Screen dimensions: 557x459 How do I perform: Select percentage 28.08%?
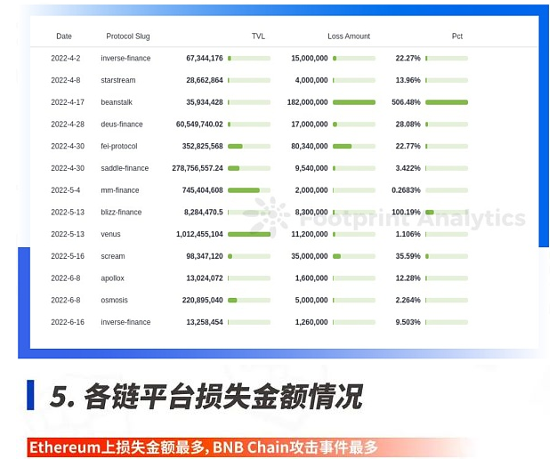pyautogui.click(x=408, y=125)
